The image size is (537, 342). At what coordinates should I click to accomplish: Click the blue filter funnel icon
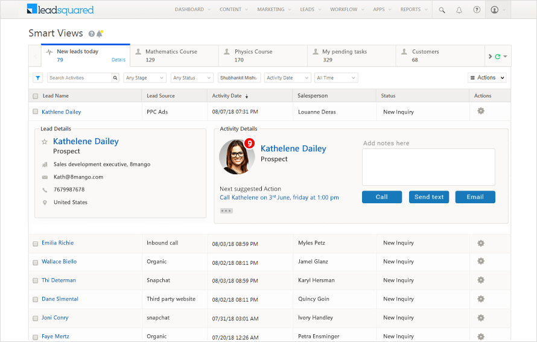click(x=37, y=78)
